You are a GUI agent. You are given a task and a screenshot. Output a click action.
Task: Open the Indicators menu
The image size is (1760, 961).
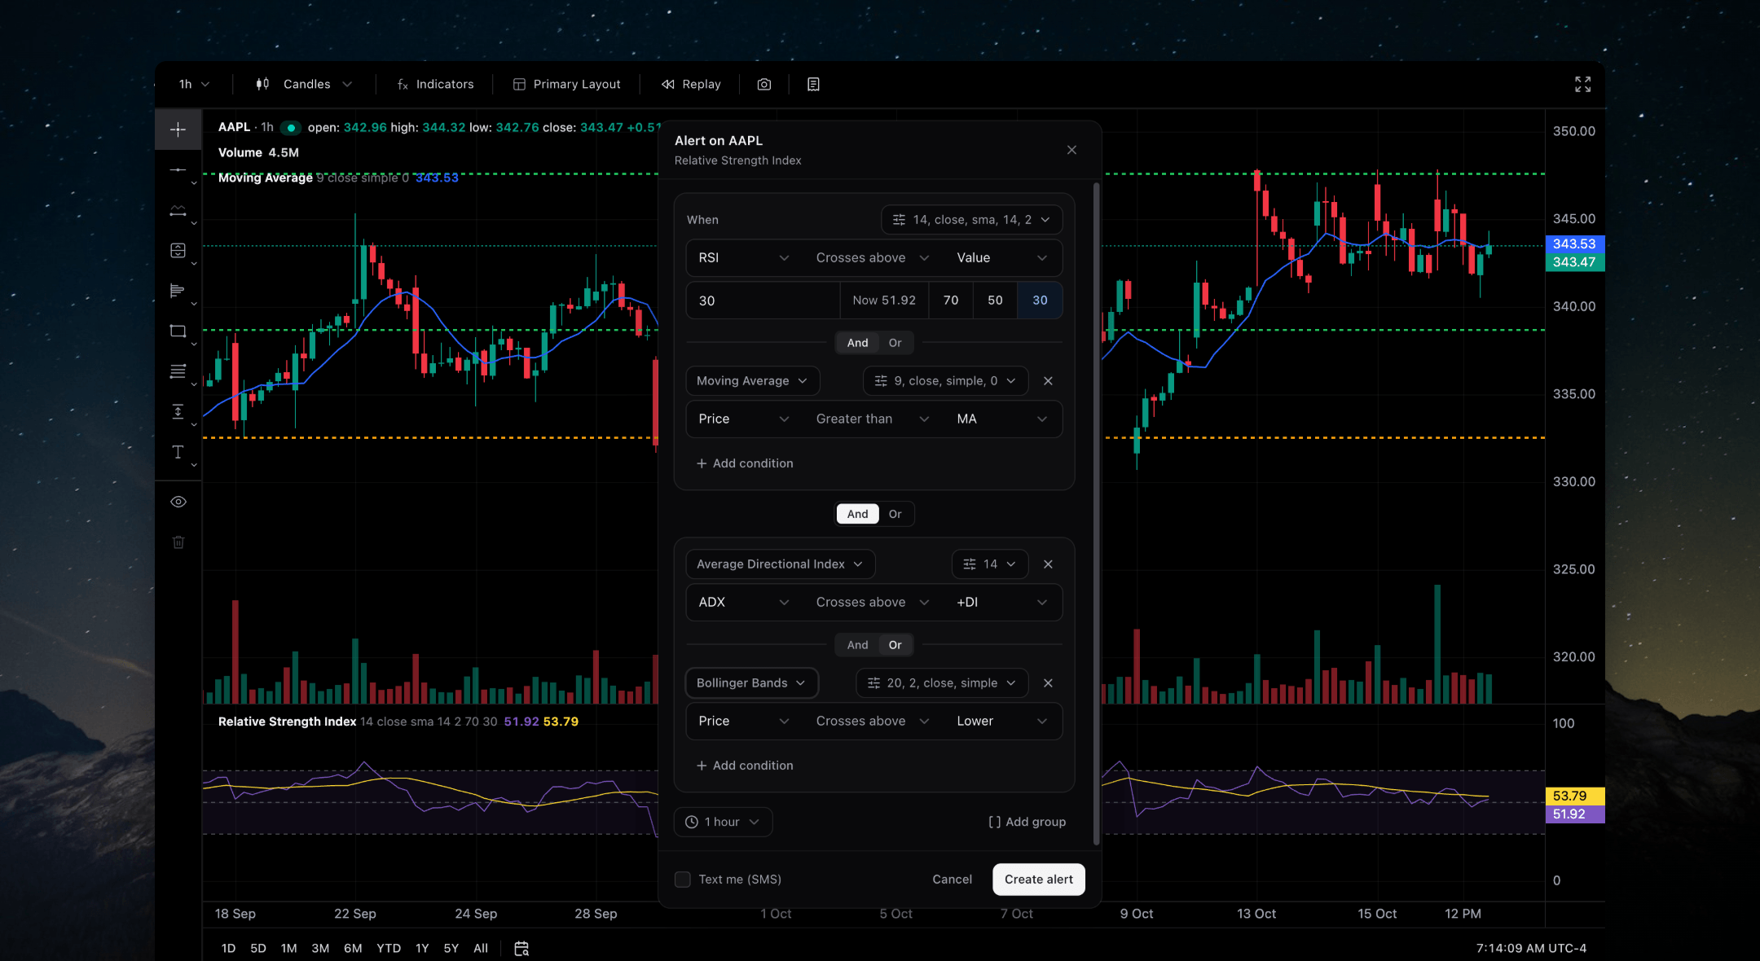[435, 85]
